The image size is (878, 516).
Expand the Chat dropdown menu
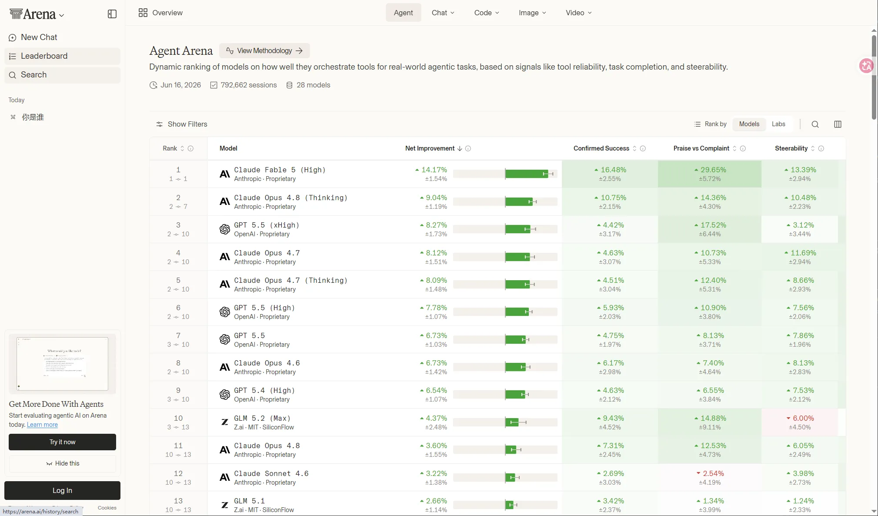[x=443, y=13]
